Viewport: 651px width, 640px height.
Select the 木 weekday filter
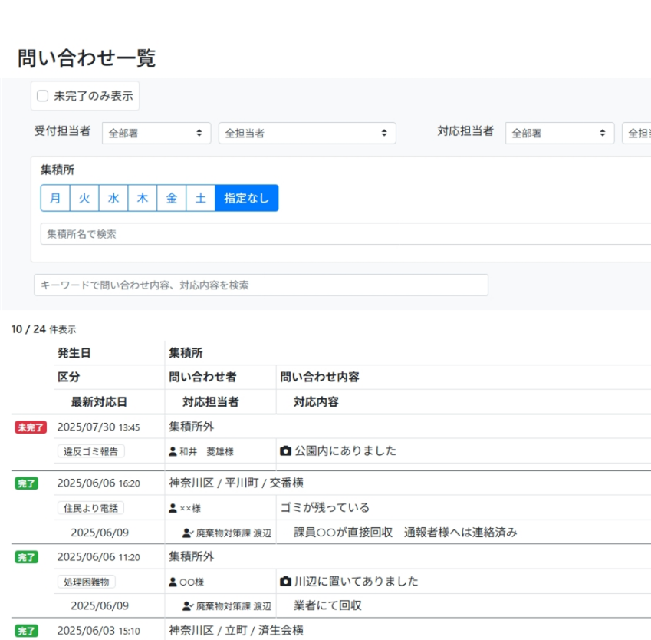click(x=143, y=198)
